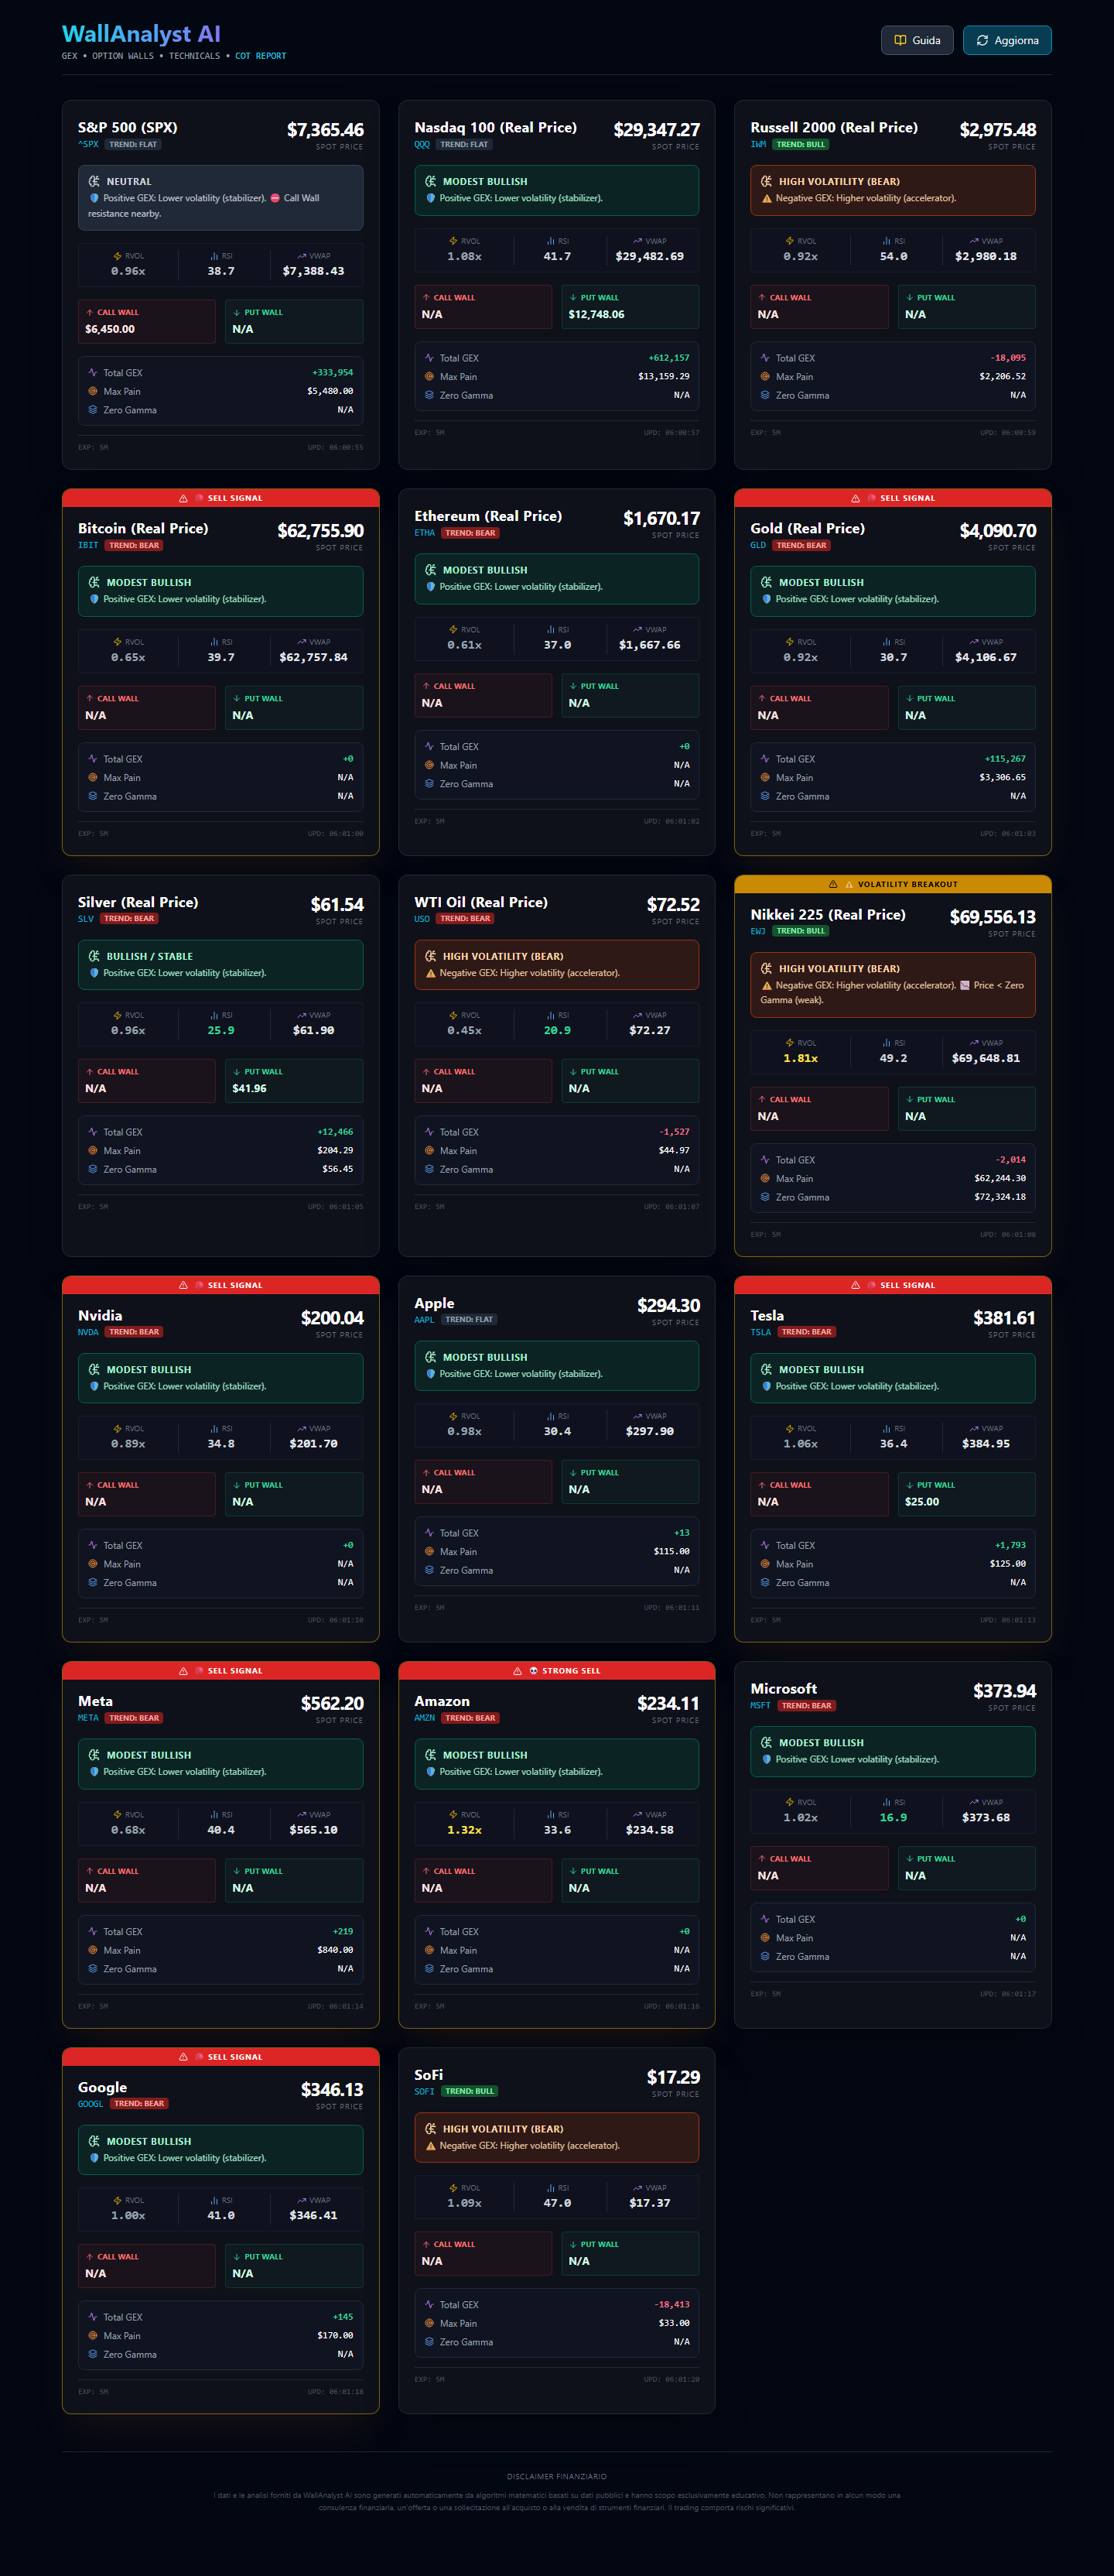Click the Aggiorna refresh button

1007,40
